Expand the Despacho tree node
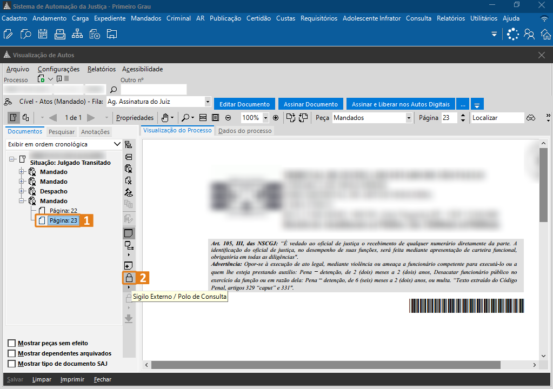Image resolution: width=553 pixels, height=389 pixels. point(22,191)
